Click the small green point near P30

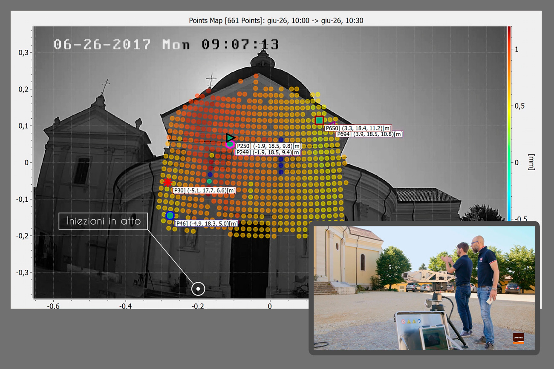coord(209,181)
